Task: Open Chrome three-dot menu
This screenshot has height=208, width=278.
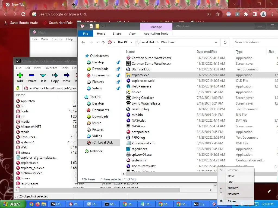Action: 272,14
